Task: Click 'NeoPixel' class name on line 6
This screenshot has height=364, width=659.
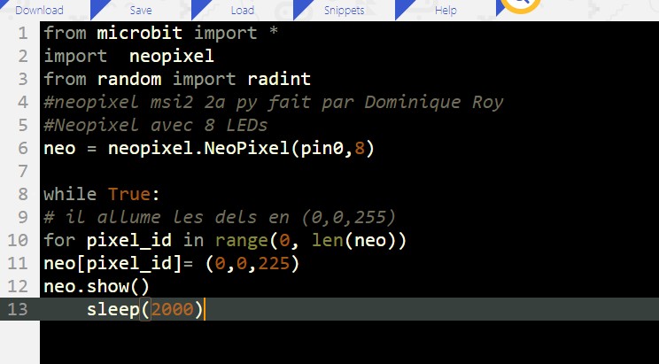Action: 247,149
